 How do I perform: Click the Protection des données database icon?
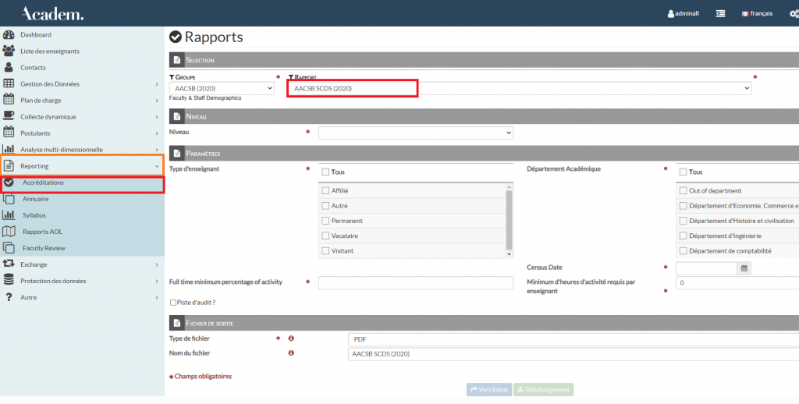click(9, 281)
